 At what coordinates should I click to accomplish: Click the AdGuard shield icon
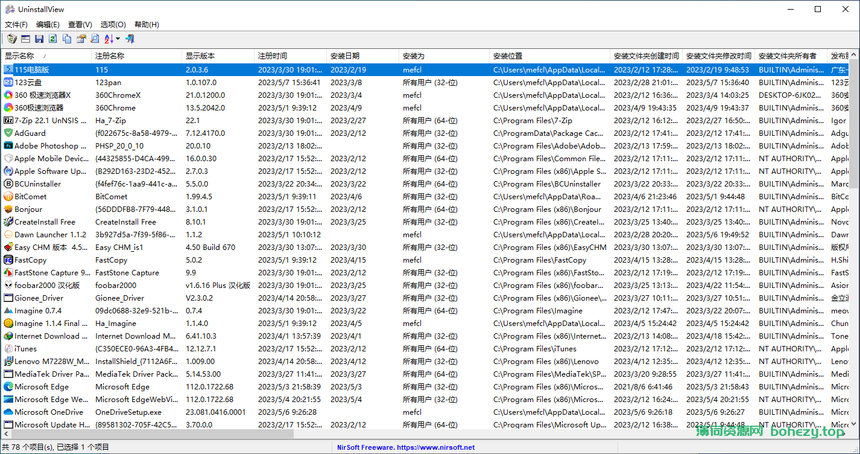[8, 133]
